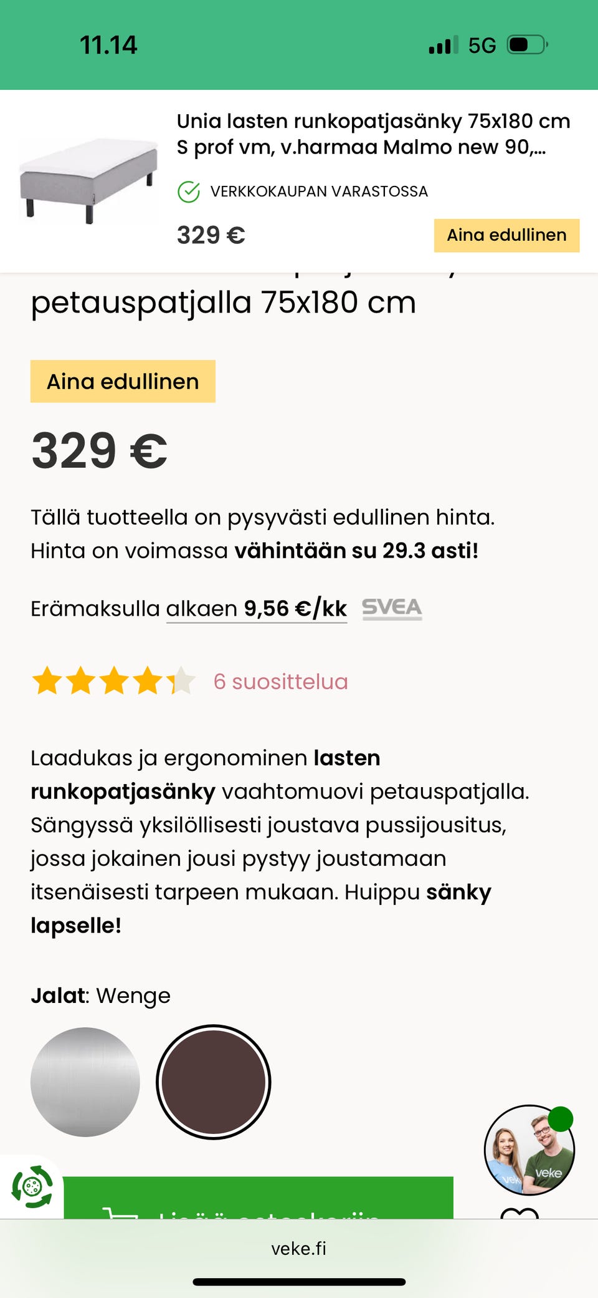Tap the veke.fi address bar
598x1298 pixels.
(x=299, y=1248)
